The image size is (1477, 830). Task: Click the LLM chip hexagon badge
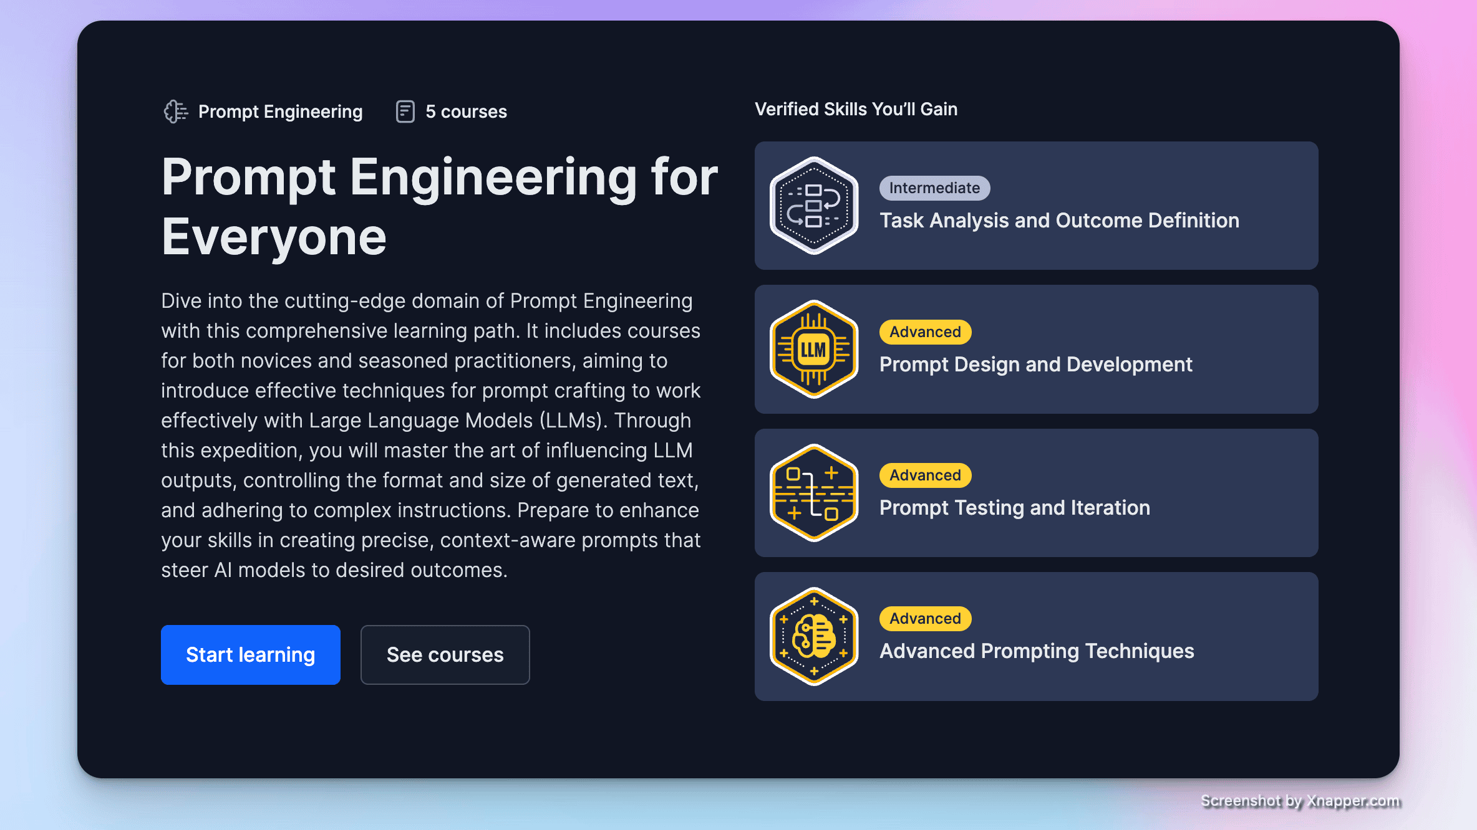click(814, 350)
